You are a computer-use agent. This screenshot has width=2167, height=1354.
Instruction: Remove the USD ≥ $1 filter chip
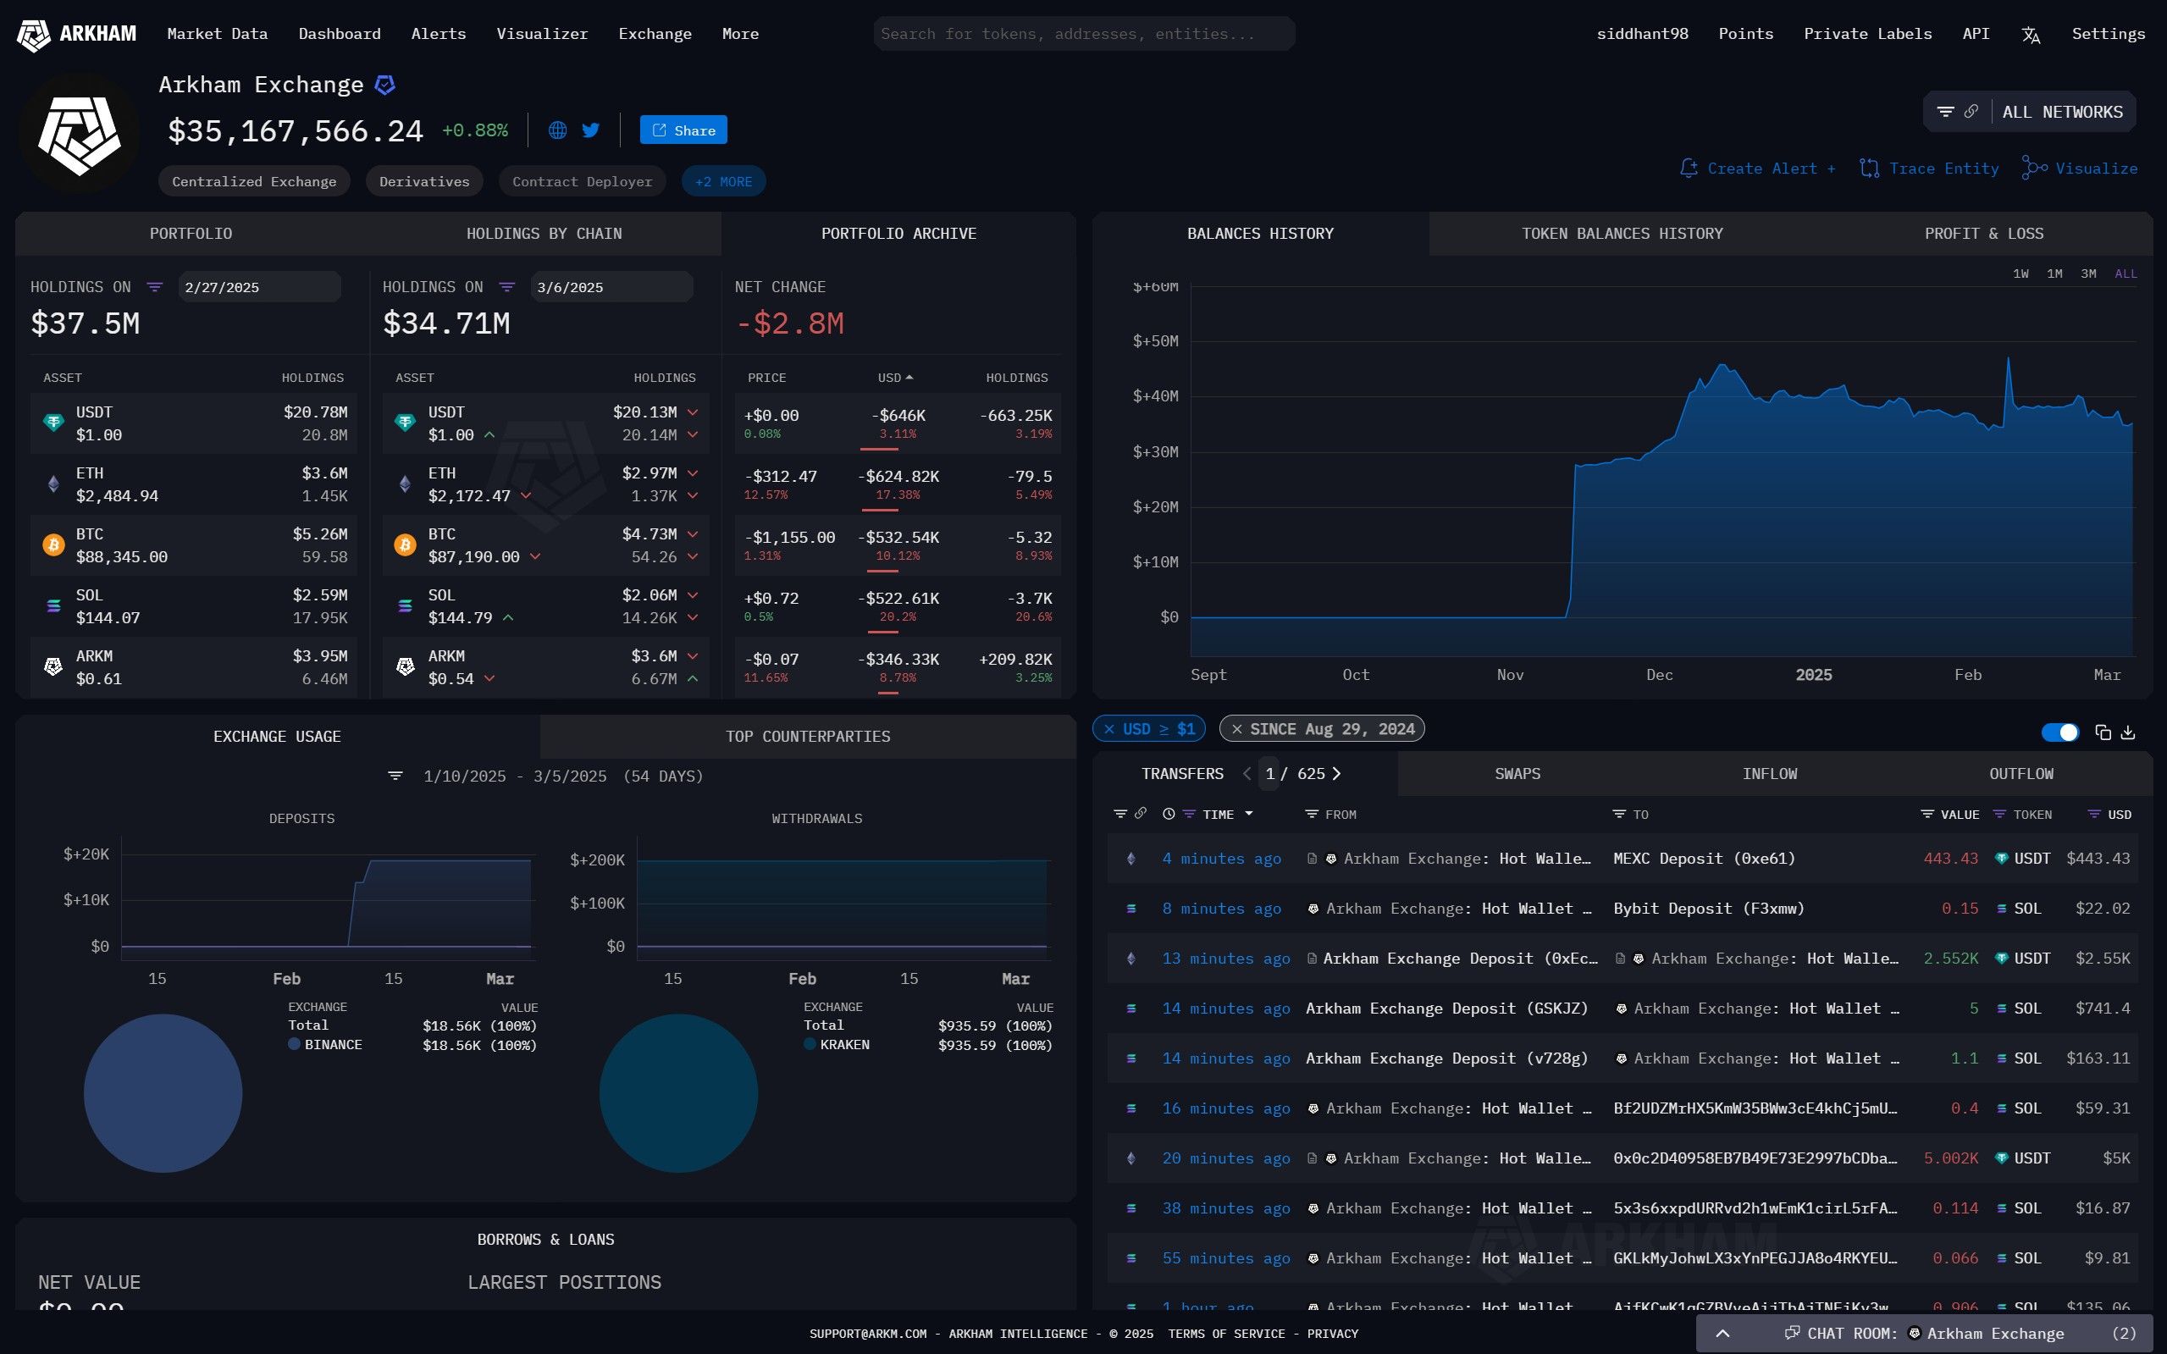[x=1109, y=729]
